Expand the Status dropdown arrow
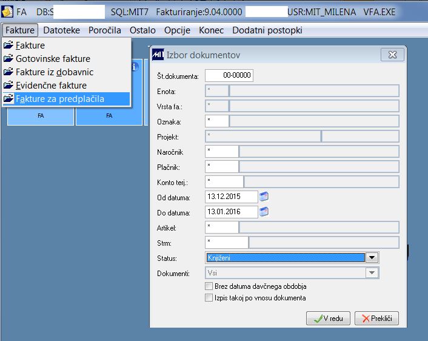 tap(372, 257)
